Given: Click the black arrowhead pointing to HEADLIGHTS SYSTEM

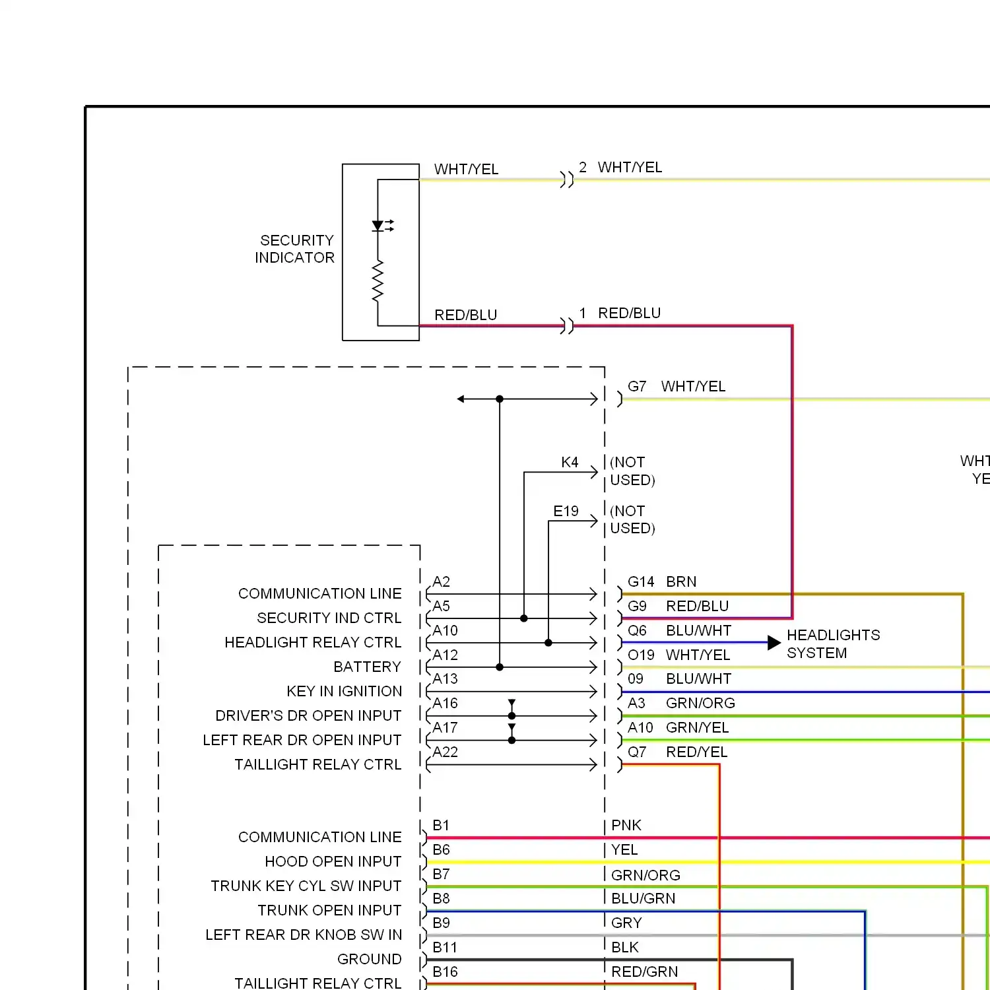Looking at the screenshot, I should 774,642.
